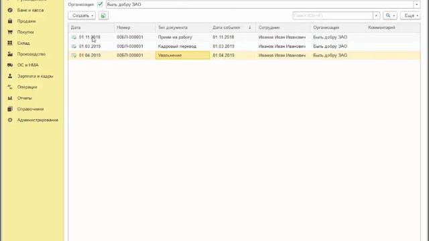Viewport: 429px width, 241px height.
Task: Click date 01.11.2018 in Дата column
Action: click(x=90, y=37)
